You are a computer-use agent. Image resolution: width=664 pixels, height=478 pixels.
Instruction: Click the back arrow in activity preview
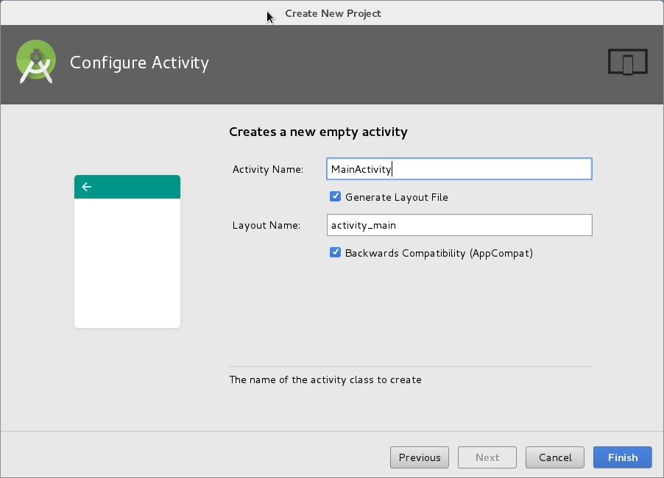pos(87,187)
